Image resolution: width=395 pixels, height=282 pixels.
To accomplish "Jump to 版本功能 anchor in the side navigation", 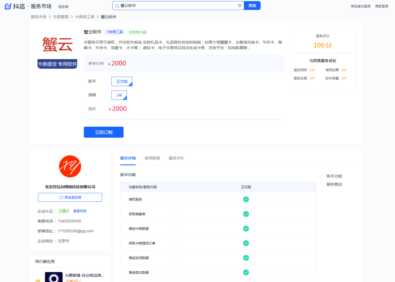I will pyautogui.click(x=334, y=176).
